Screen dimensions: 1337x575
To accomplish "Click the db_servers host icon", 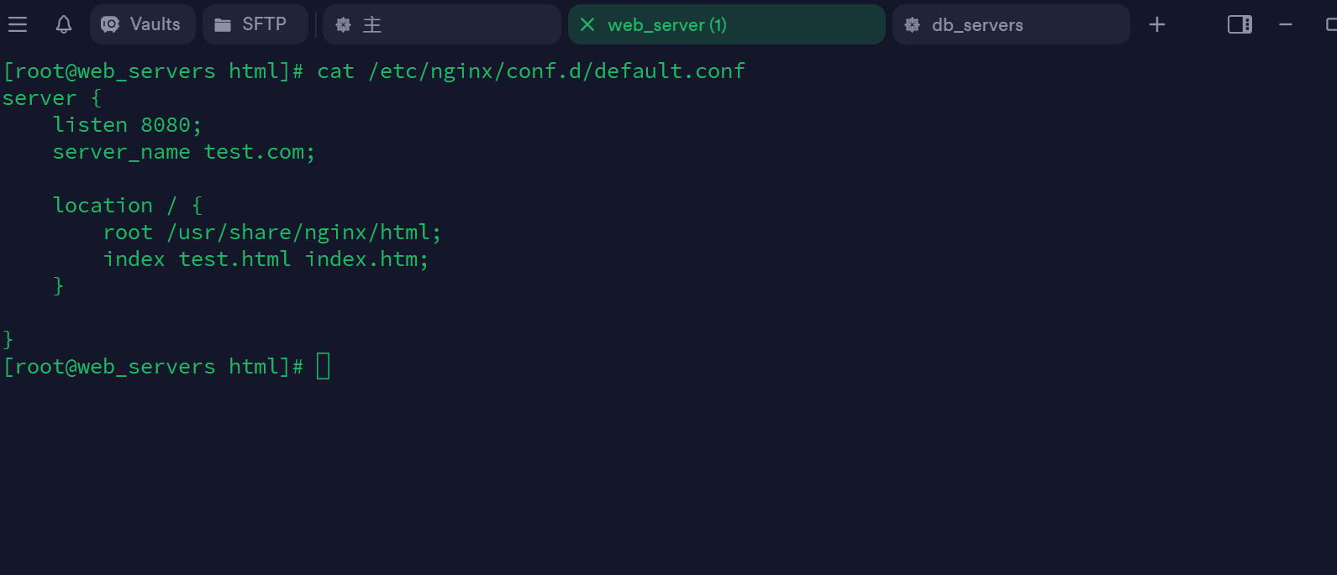I will coord(912,25).
